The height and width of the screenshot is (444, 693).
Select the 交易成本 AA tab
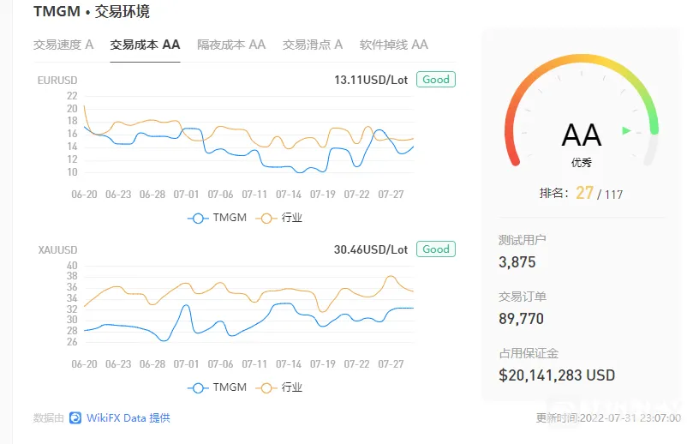click(x=145, y=45)
